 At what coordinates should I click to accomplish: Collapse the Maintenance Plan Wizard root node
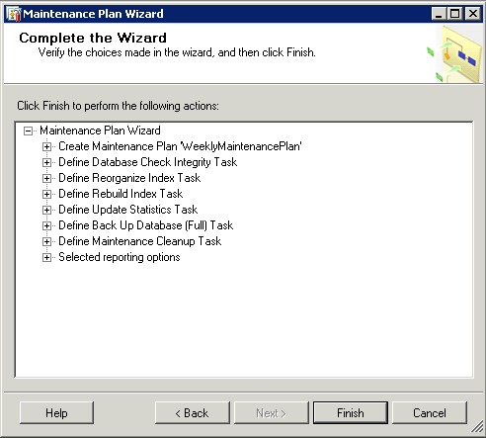tap(29, 131)
